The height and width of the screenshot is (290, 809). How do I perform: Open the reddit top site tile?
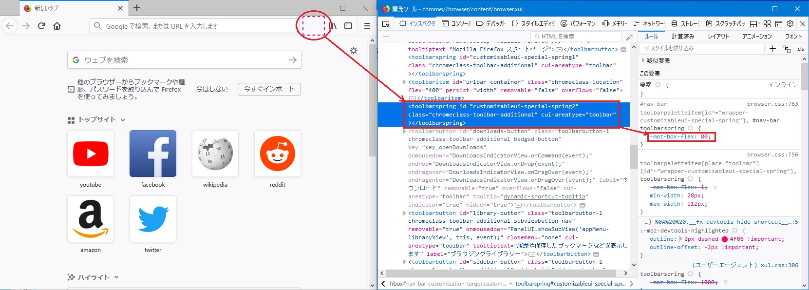[x=278, y=154]
